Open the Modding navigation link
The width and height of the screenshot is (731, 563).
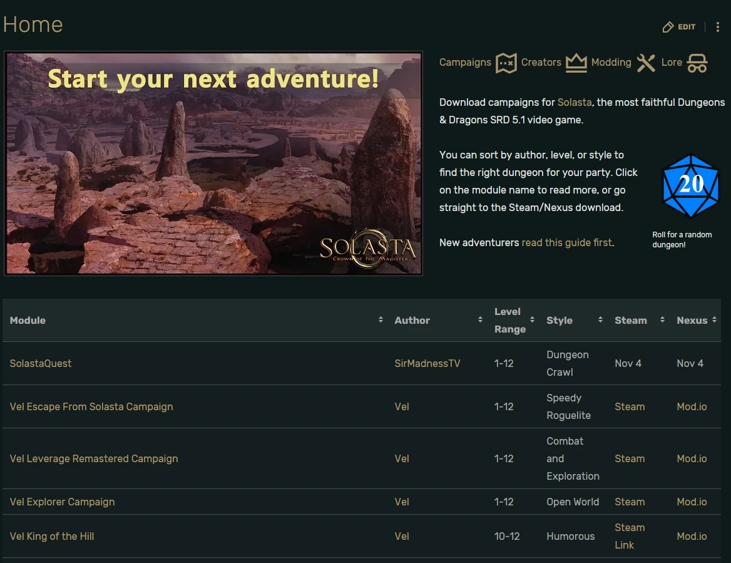[611, 62]
